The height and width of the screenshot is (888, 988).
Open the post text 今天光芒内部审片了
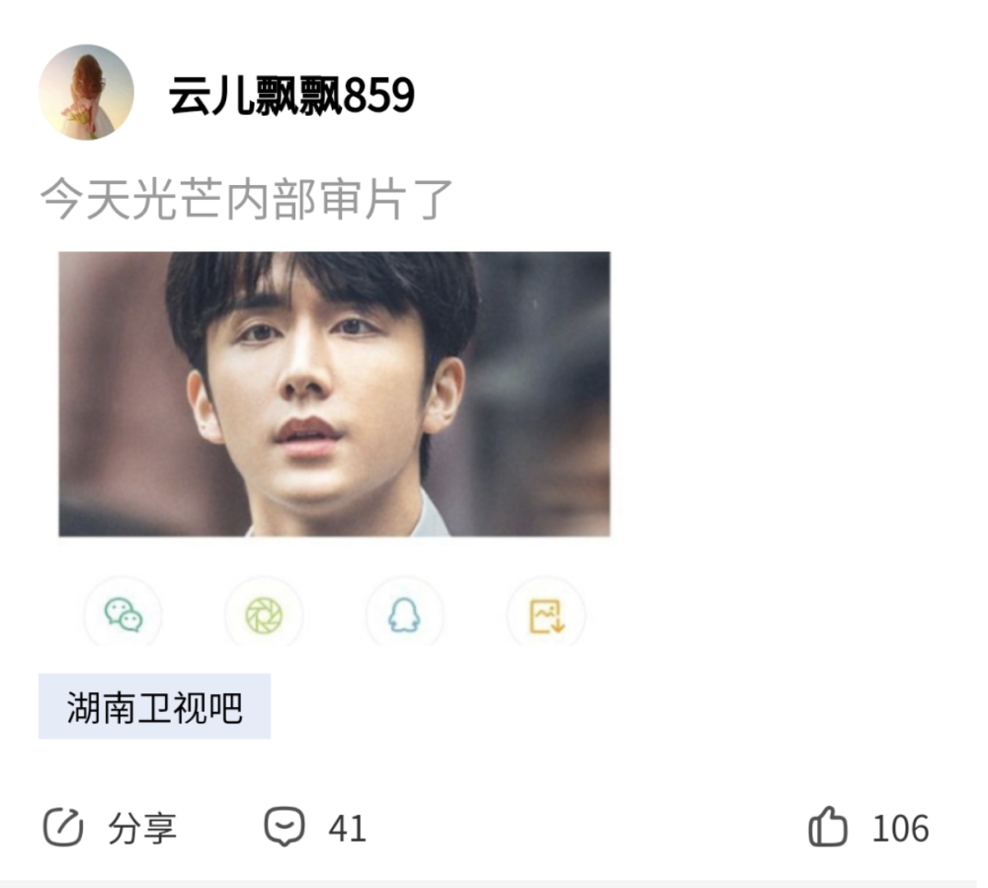point(246,200)
